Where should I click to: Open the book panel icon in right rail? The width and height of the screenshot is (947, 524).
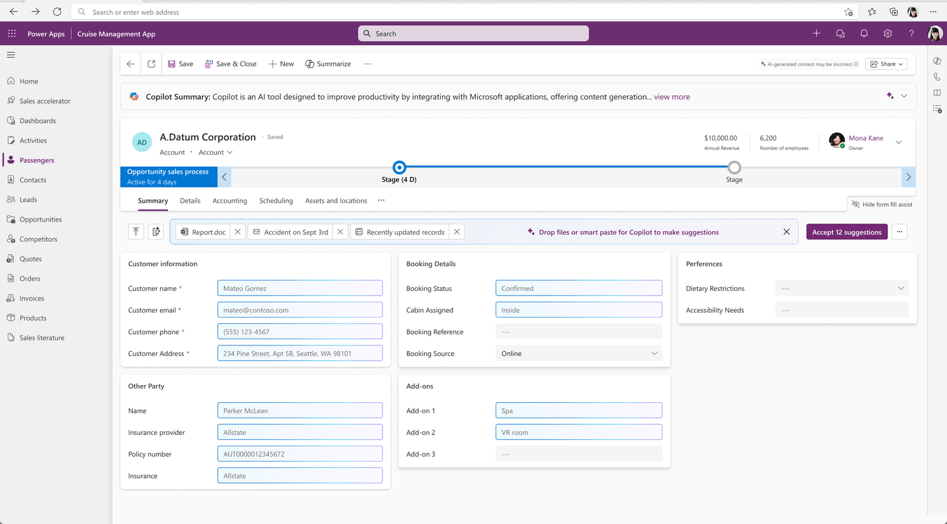tap(938, 93)
